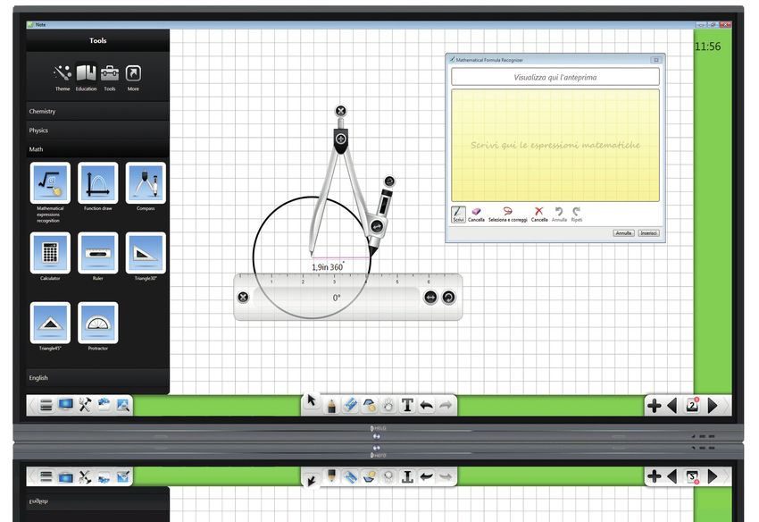Open the Education book icon
The height and width of the screenshot is (522, 759).
click(x=86, y=77)
